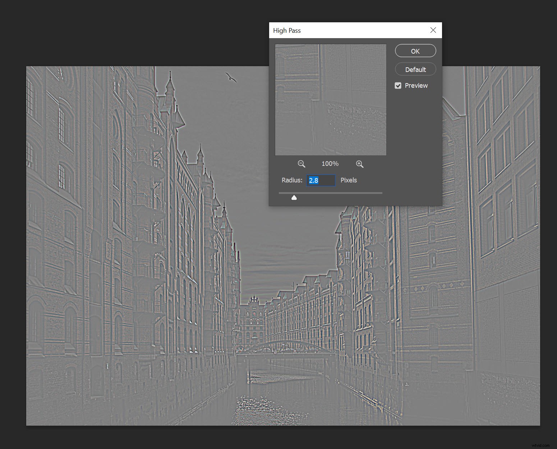
Task: Click the right end of Radius slider track
Action: click(x=381, y=193)
